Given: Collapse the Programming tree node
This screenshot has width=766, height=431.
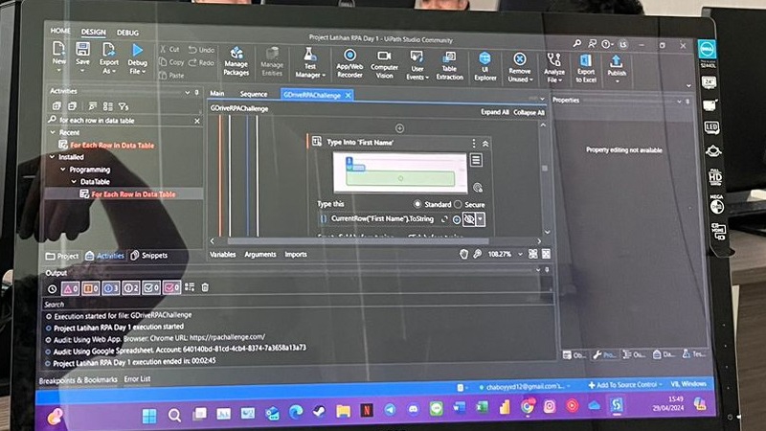Looking at the screenshot, I should point(63,170).
